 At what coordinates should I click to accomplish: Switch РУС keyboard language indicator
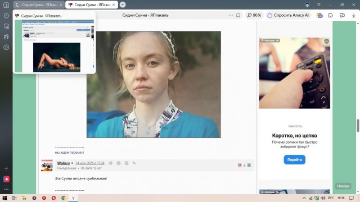331,198
